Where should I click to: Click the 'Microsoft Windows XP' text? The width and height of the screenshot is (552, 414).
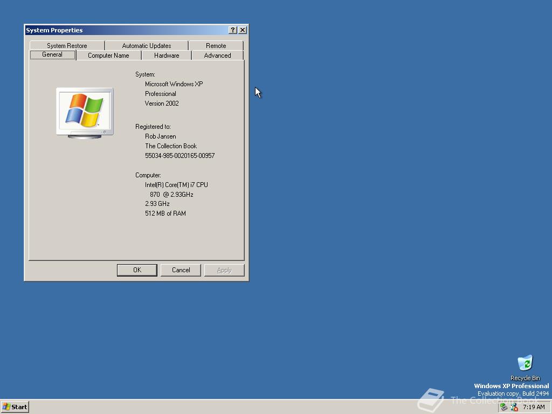coord(174,84)
